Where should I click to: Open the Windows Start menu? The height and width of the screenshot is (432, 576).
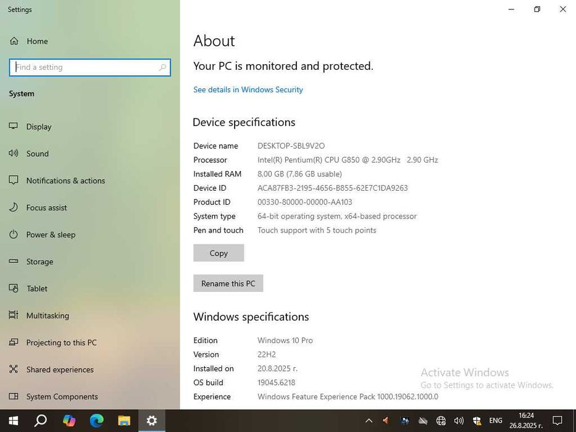(14, 421)
